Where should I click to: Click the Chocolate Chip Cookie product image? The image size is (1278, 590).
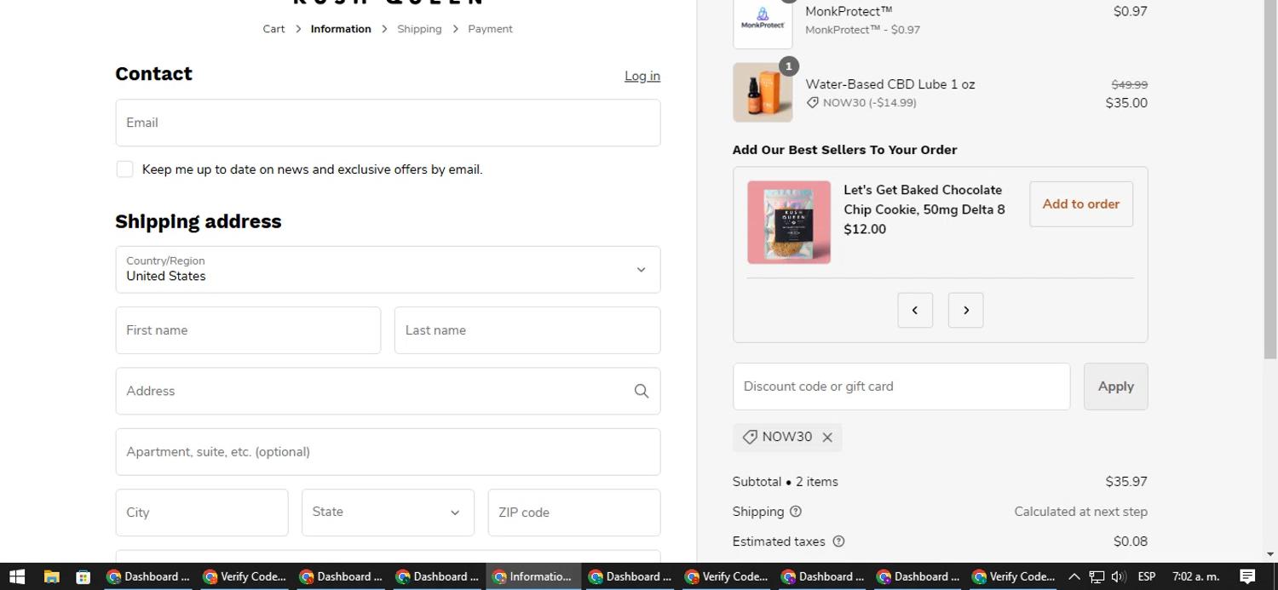[x=789, y=222]
